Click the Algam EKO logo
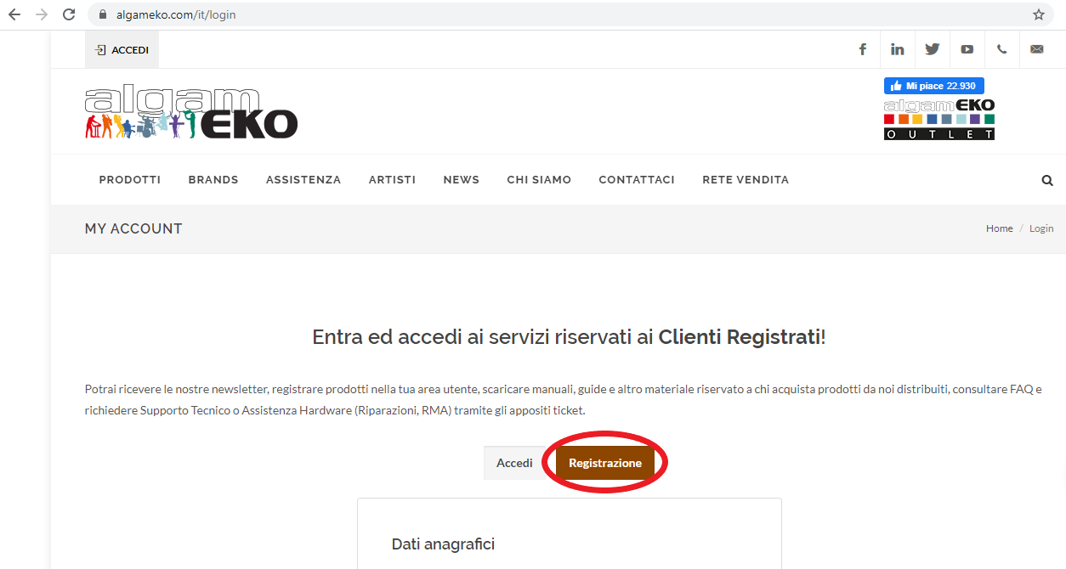Image resolution: width=1066 pixels, height=569 pixels. point(191,112)
